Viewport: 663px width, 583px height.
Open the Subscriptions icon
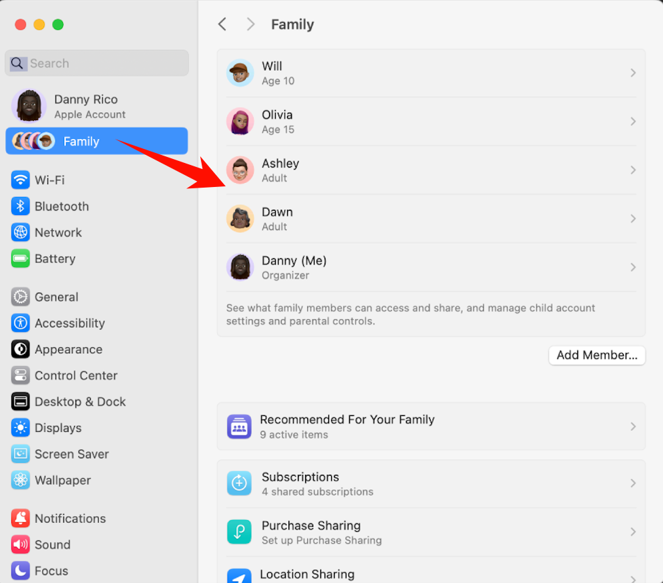(x=239, y=483)
